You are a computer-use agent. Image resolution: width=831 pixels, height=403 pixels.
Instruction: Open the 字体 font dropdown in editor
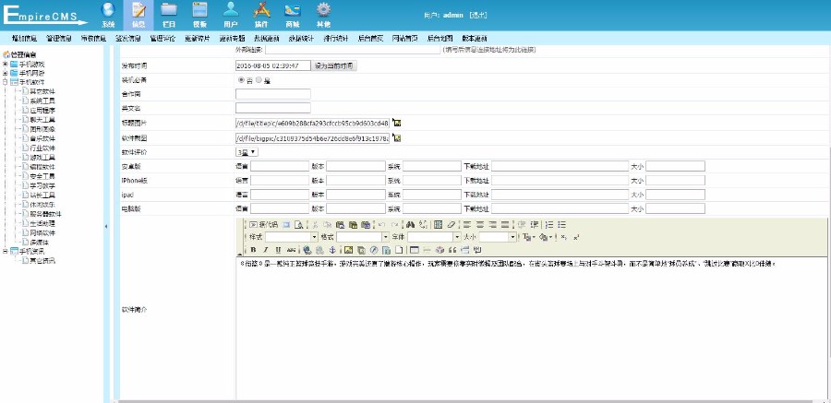tap(434, 237)
